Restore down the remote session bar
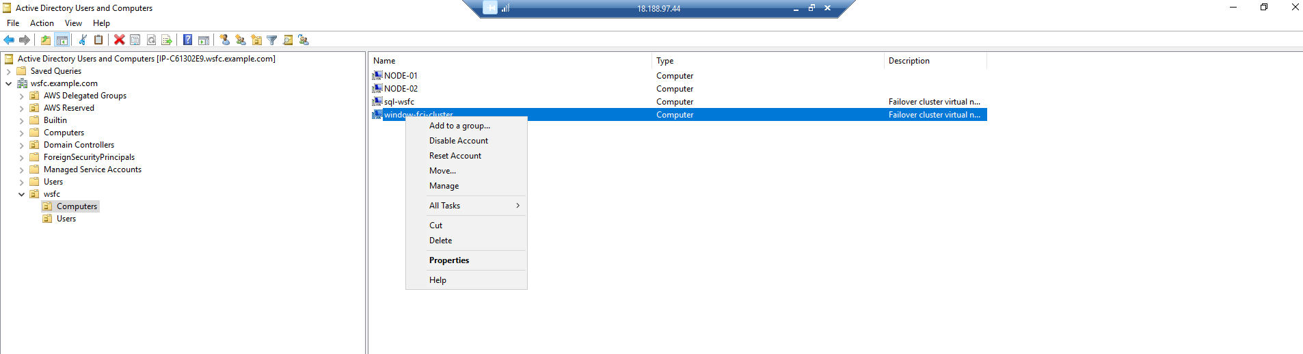Screen dimensions: 1303x354 coord(811,8)
